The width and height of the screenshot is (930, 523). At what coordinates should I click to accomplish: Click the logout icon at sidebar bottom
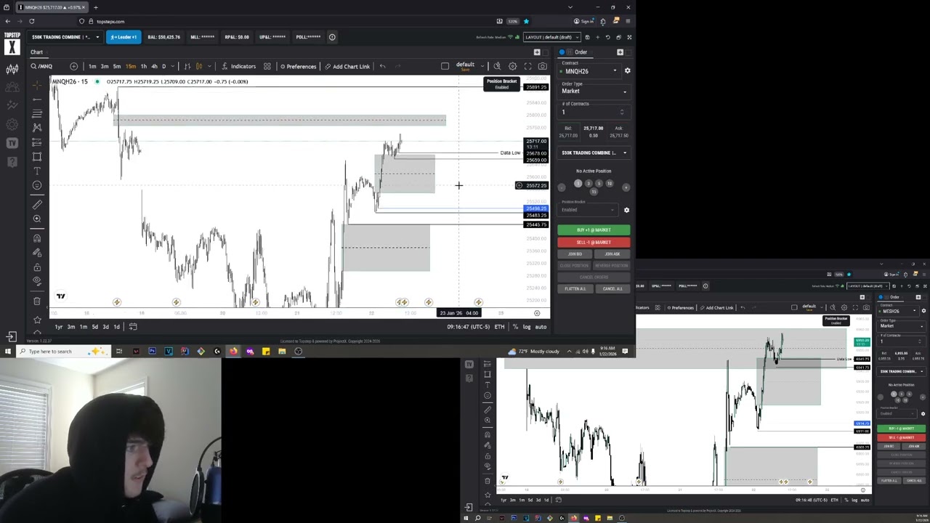pyautogui.click(x=12, y=336)
